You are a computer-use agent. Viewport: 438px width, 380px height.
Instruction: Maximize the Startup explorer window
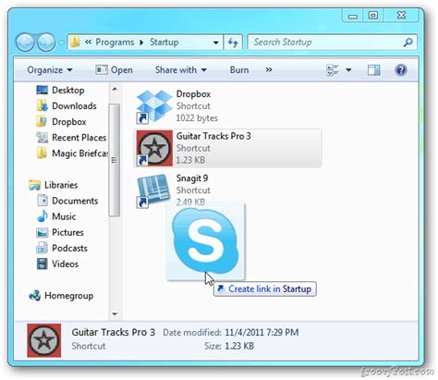coord(373,16)
